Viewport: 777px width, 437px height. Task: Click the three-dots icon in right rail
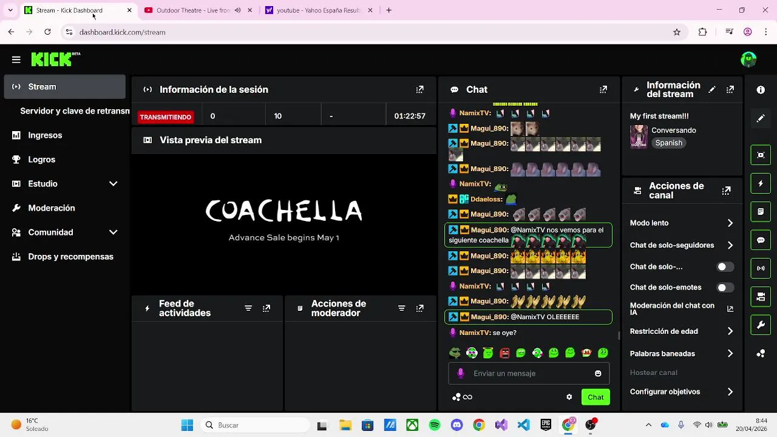tap(761, 354)
